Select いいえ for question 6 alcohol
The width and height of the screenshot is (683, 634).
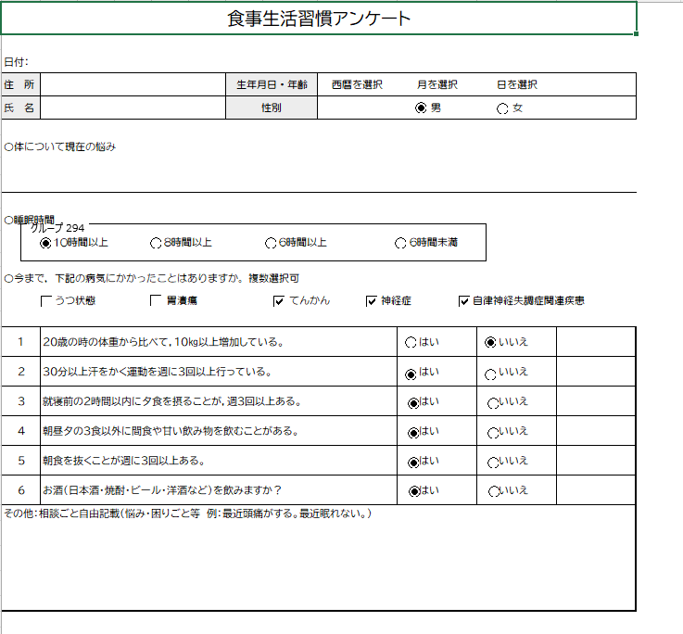(x=494, y=491)
